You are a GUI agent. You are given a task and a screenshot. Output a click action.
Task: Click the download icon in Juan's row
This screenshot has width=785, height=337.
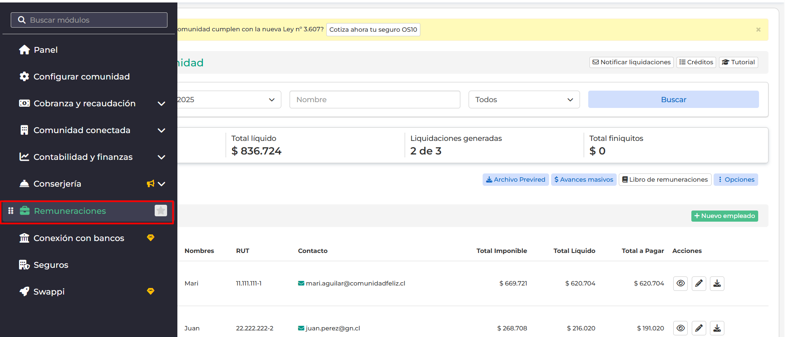(x=717, y=328)
